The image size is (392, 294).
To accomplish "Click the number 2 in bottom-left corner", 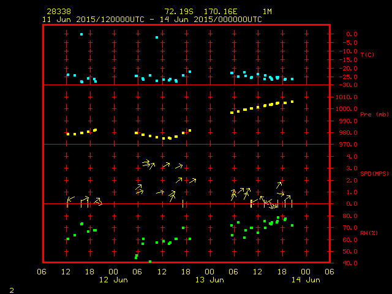I will coord(11,288).
